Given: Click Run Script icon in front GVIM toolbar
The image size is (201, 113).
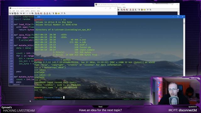Looking at the screenshot, I should pyautogui.click(x=50, y=13).
